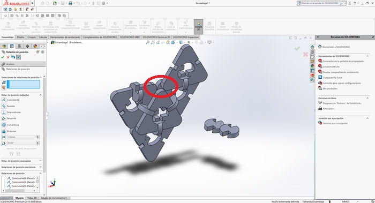Select the Bloquear mate type

click(x=4, y=131)
